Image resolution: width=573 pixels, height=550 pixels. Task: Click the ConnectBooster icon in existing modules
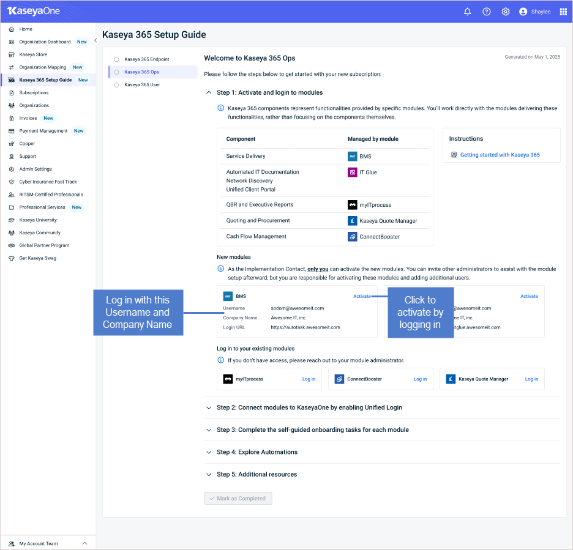[x=340, y=379]
